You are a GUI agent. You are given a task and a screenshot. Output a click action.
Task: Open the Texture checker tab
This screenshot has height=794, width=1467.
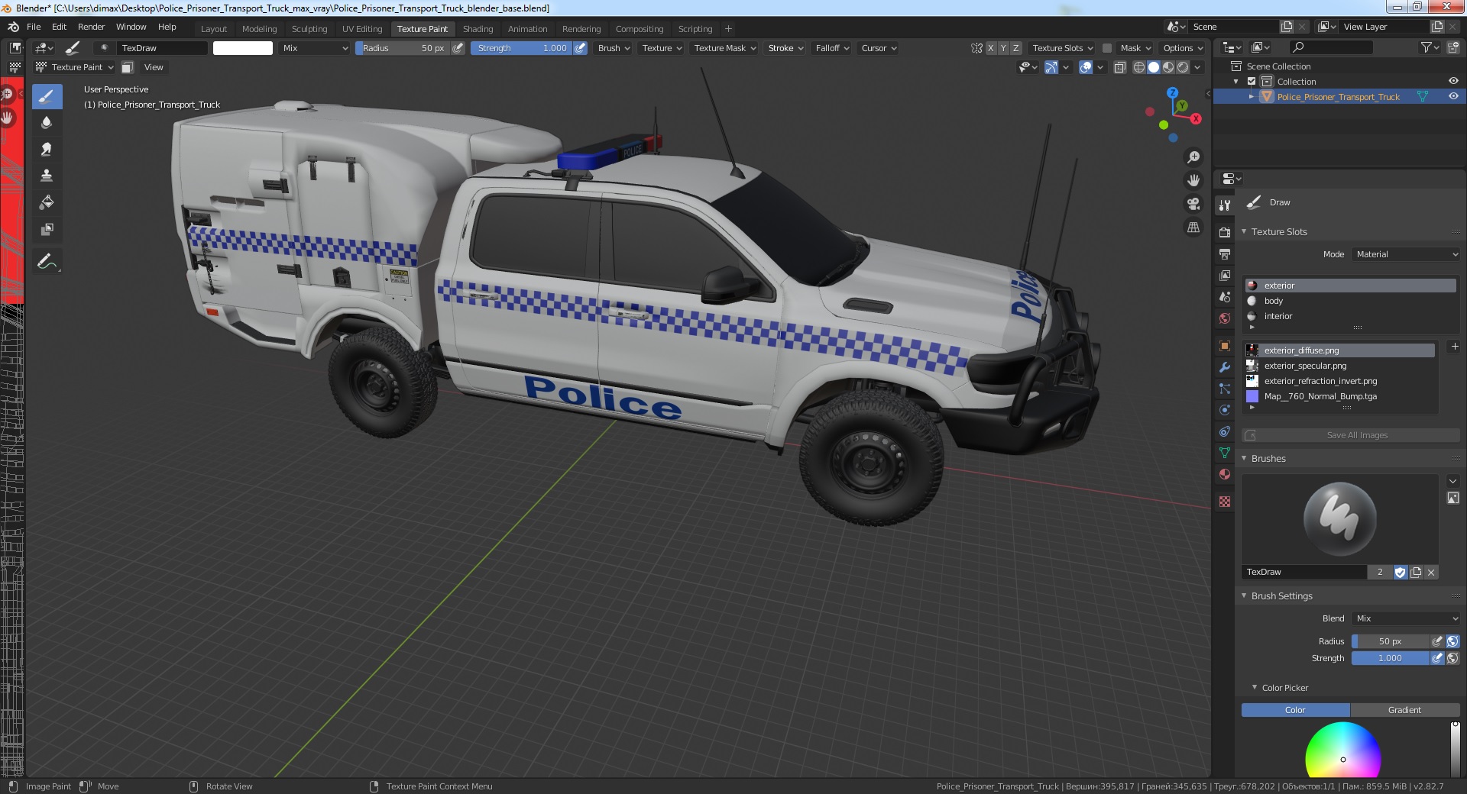[1225, 502]
